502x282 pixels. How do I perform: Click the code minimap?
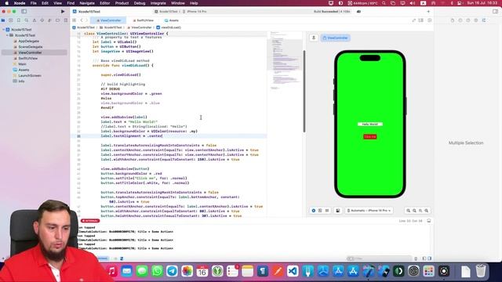(284, 61)
